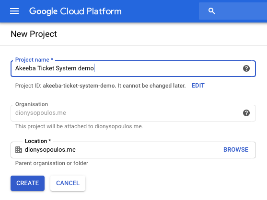Click the Organisation field label
This screenshot has height=200, width=267.
pyautogui.click(x=32, y=104)
